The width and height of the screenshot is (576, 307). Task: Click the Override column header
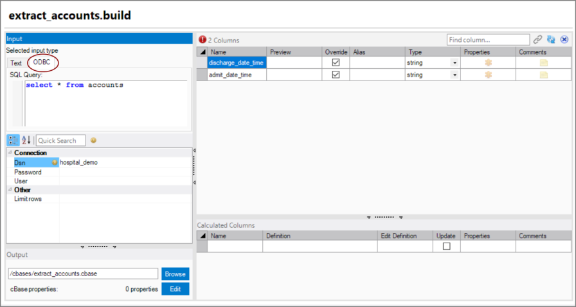pyautogui.click(x=336, y=52)
